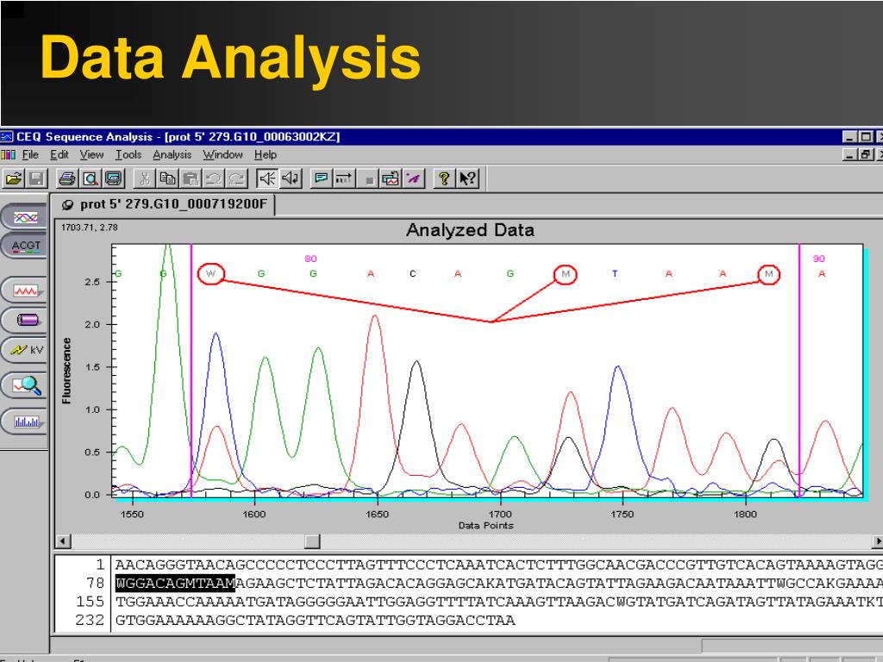
Task: Open Print Preview from the toolbar
Action: [x=90, y=179]
